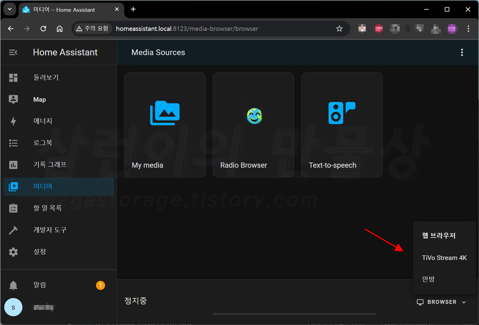Screen dimensions: 479x325
Task: Open the 할 일 목록 clipboard icon
Action: point(13,208)
